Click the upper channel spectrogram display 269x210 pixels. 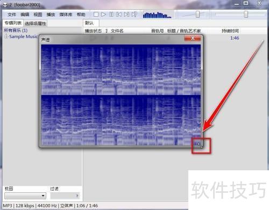pyautogui.click(x=121, y=70)
